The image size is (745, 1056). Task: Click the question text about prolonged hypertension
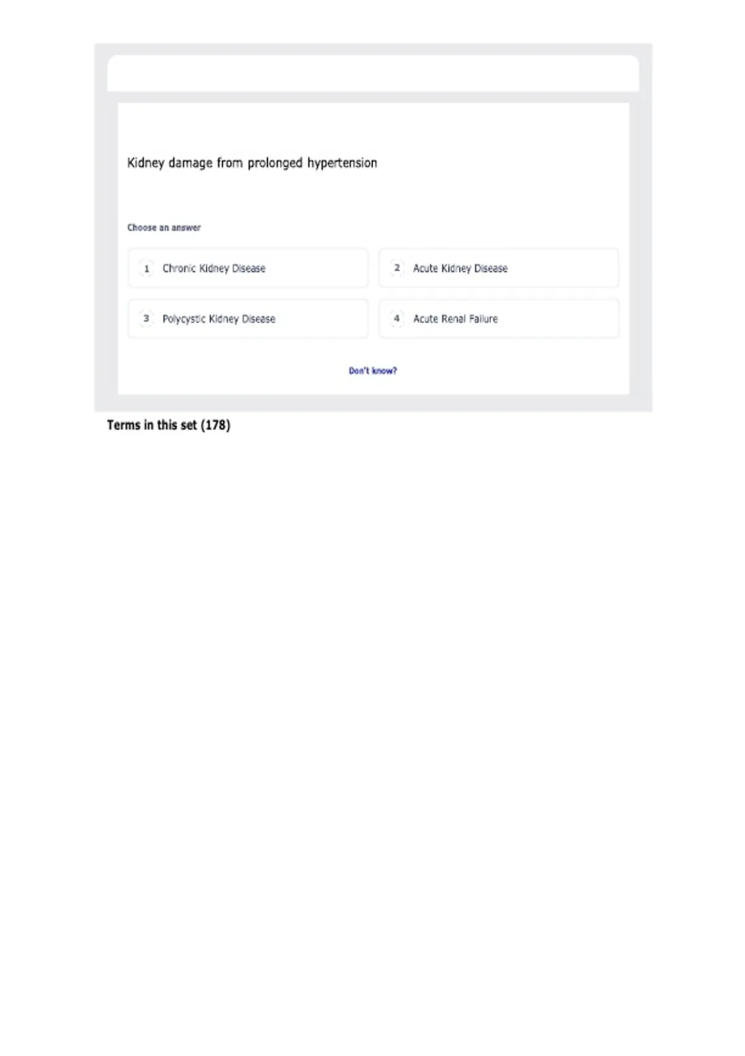point(252,163)
